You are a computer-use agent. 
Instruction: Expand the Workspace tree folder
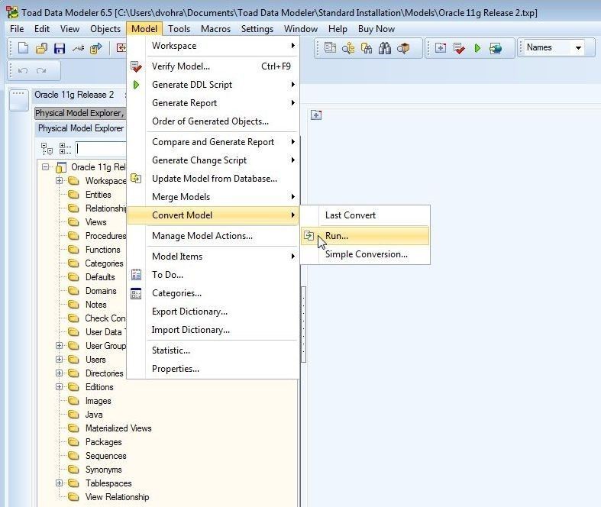click(x=59, y=180)
